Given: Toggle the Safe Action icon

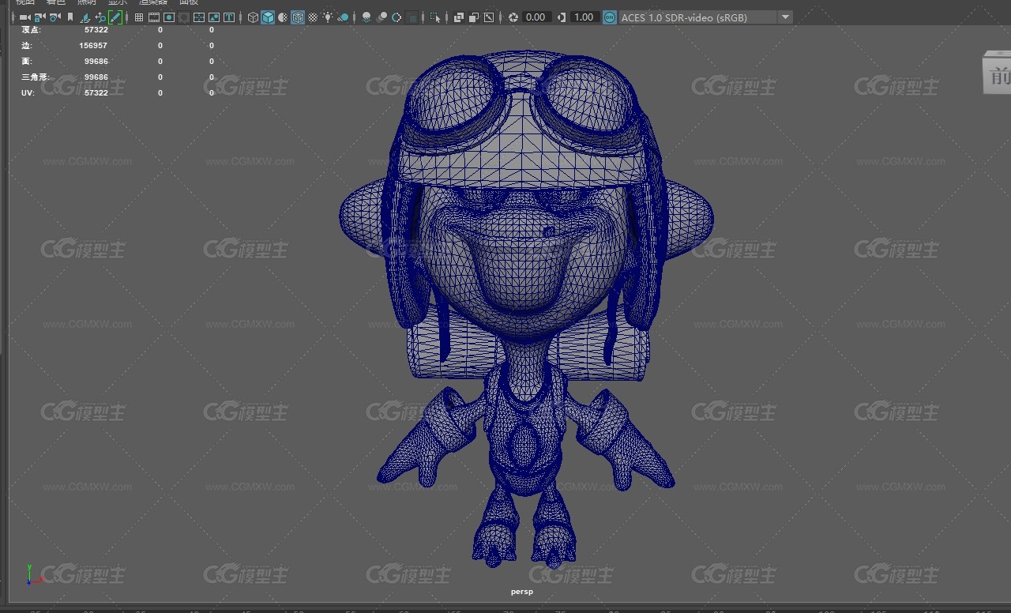Looking at the screenshot, I should (x=214, y=17).
